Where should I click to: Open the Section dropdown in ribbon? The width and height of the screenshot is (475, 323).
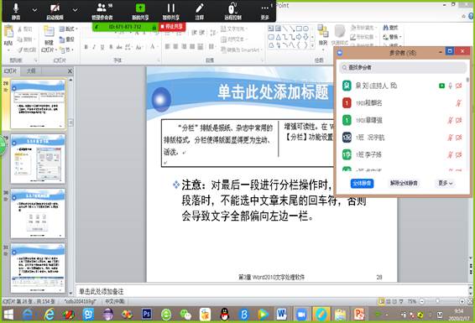coord(66,49)
